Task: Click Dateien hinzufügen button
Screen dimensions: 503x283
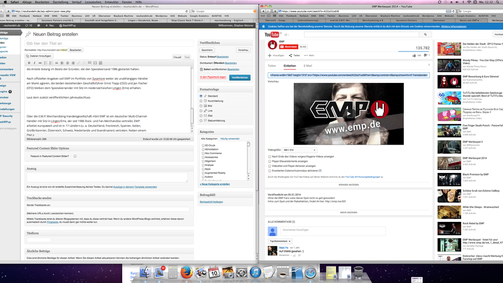Action: tap(39, 56)
